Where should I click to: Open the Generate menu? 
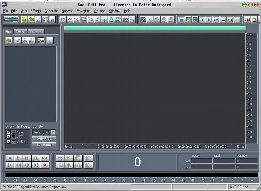tap(51, 11)
